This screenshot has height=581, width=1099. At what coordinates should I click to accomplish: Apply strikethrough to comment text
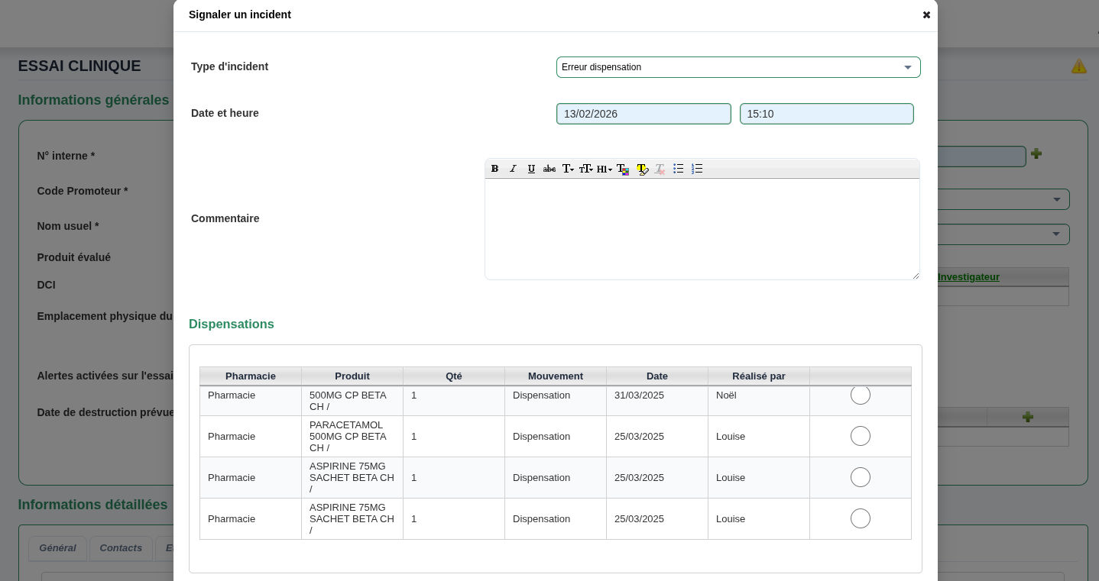549,169
